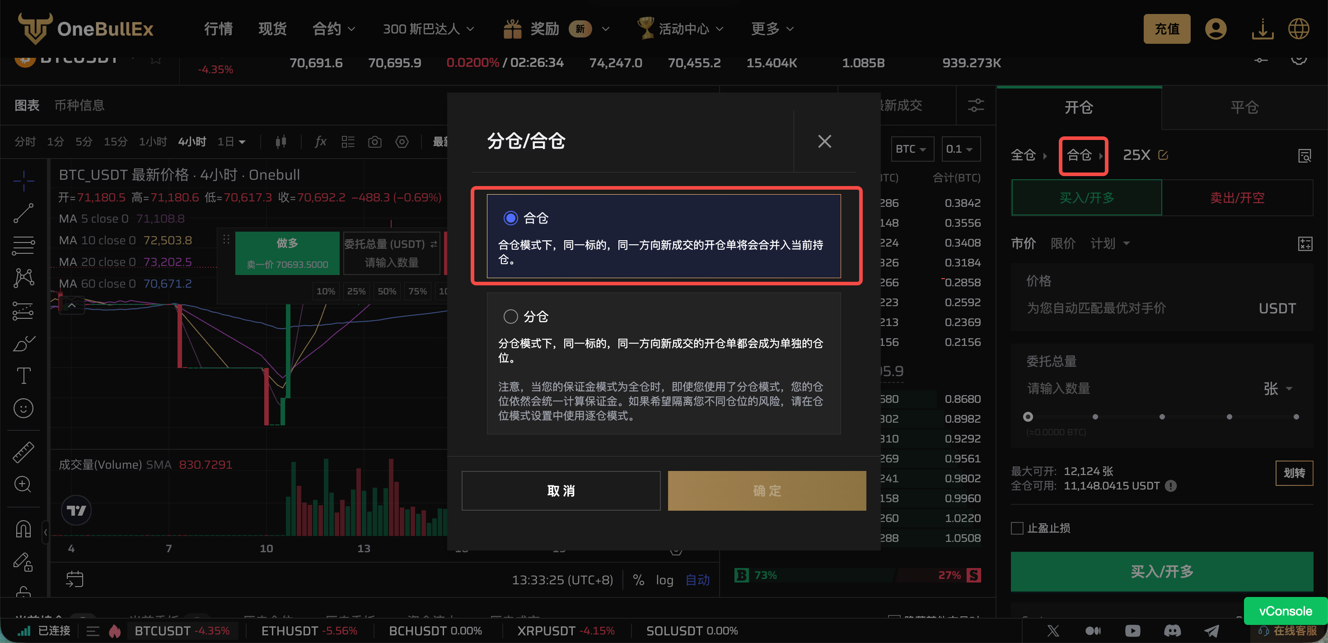The height and width of the screenshot is (643, 1328).
Task: Select the brush drawing tool
Action: click(23, 344)
